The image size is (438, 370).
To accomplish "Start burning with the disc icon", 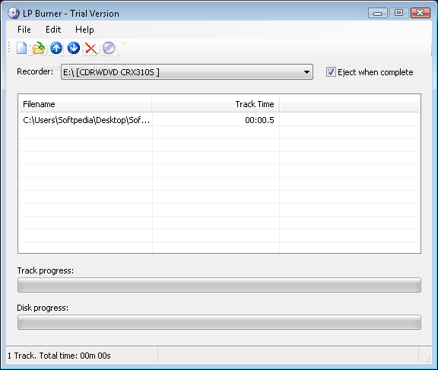I will (109, 48).
